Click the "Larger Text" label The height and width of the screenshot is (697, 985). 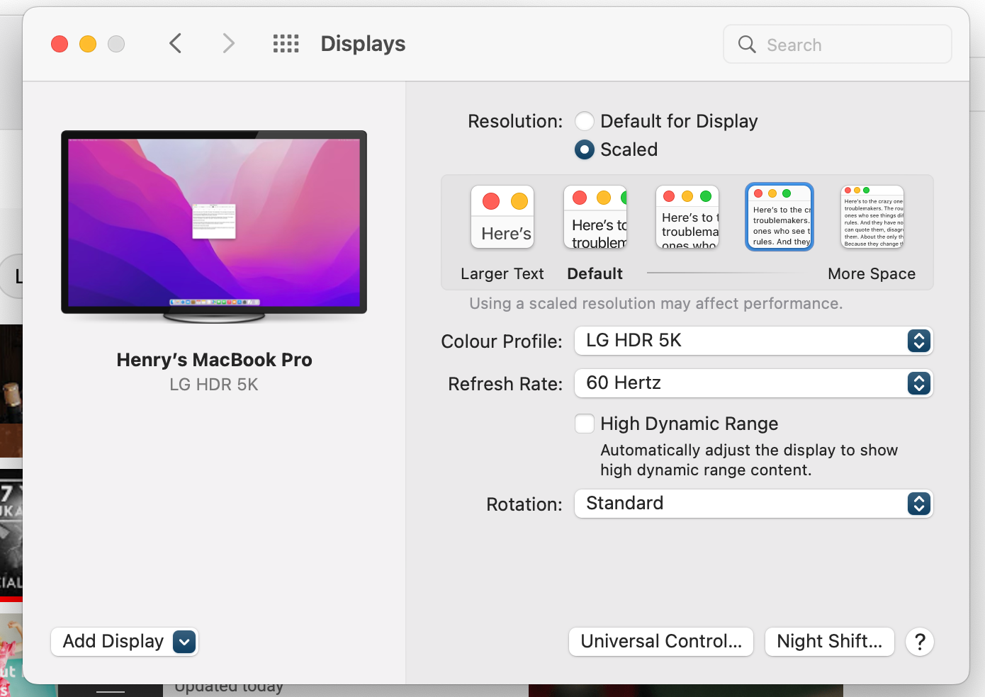coord(502,274)
